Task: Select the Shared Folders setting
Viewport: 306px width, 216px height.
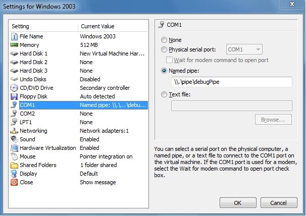Action: pos(78,165)
